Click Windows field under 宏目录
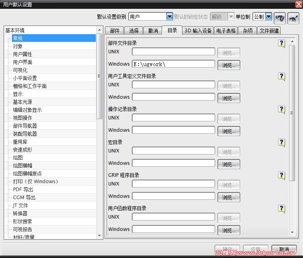303x258 pixels. pos(173,163)
